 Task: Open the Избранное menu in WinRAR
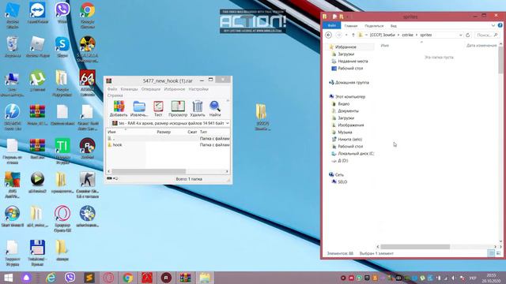pos(175,89)
